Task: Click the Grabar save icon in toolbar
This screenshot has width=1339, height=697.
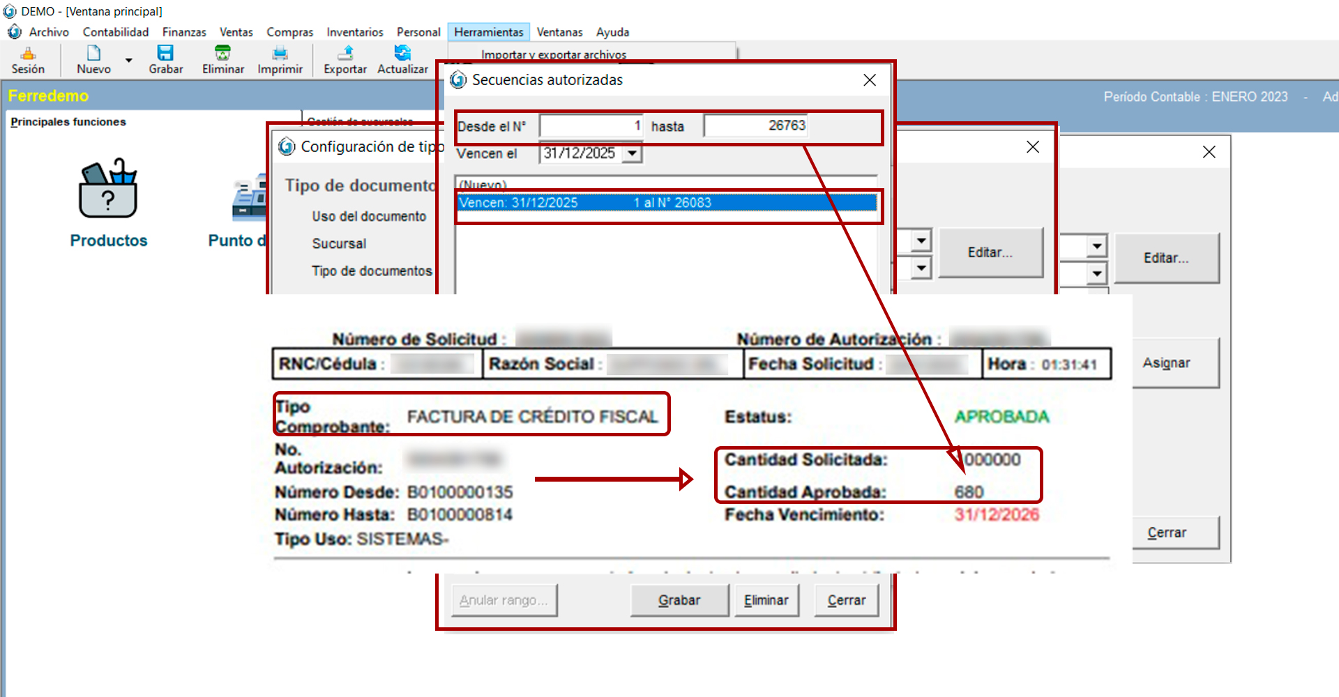Action: tap(165, 54)
